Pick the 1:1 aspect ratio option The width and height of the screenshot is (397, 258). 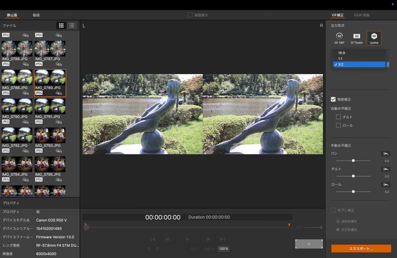point(340,59)
